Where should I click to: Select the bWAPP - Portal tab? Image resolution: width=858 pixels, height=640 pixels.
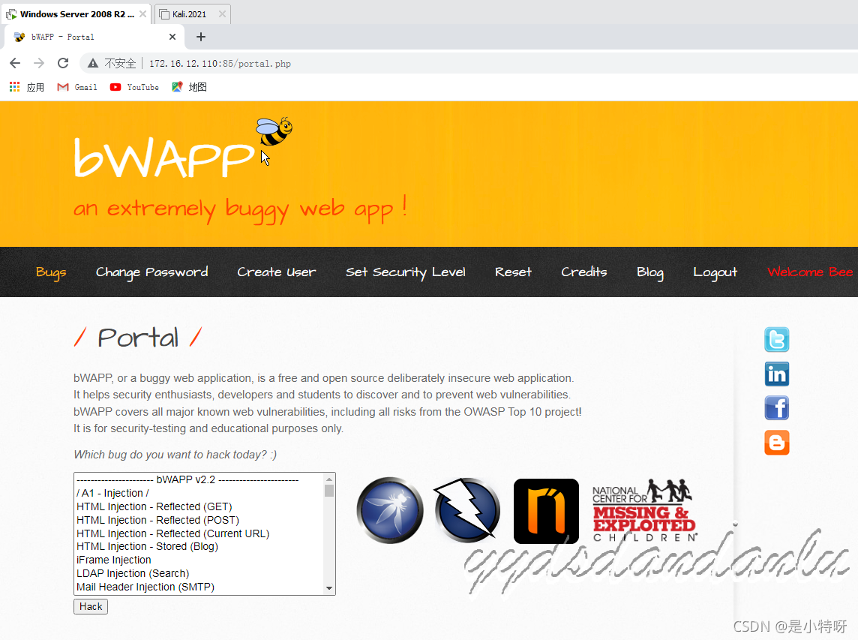(x=93, y=37)
